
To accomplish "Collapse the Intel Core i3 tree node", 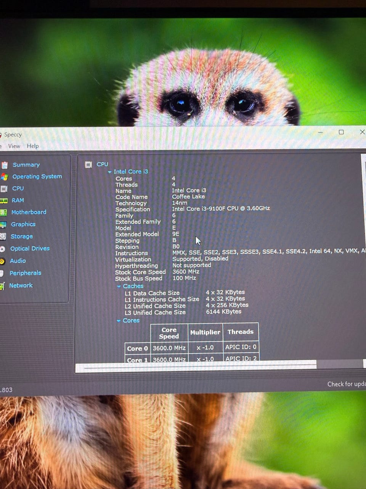I will (110, 172).
